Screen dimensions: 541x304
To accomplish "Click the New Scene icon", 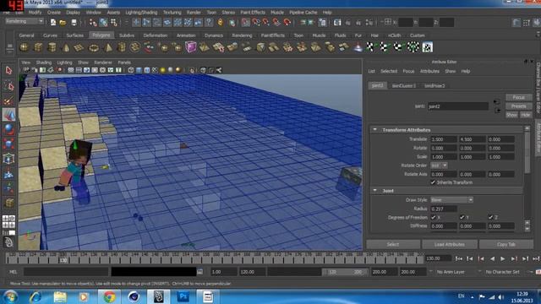I will 53,23.
